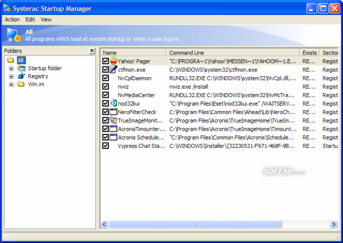Viewport: 343px width, 243px height.
Task: Sort by the Command Line column header
Action: 233,53
